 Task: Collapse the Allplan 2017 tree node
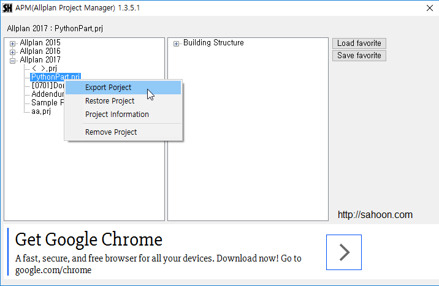pos(13,60)
